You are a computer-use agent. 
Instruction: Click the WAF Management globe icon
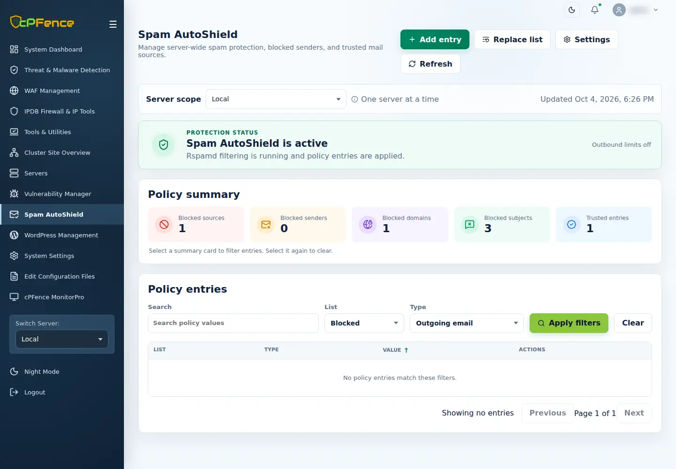(x=14, y=91)
